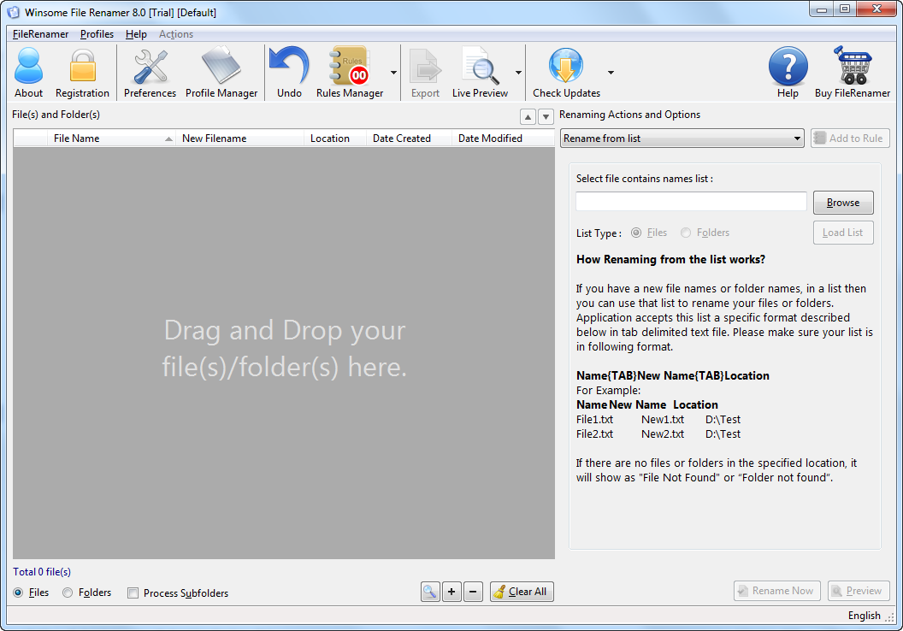Click the Date Modified column header
Screen dimensions: 903x631
pos(503,139)
